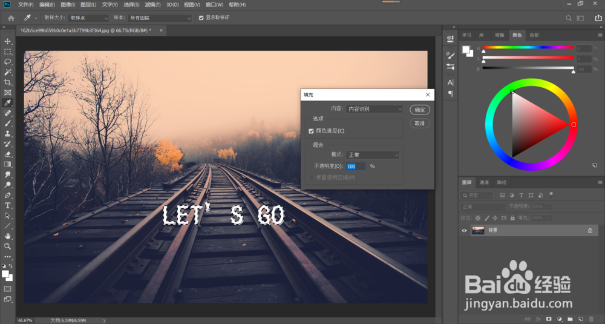This screenshot has height=324, width=605.
Task: Open the Sample dropdown (所有图层)
Action: point(160,18)
